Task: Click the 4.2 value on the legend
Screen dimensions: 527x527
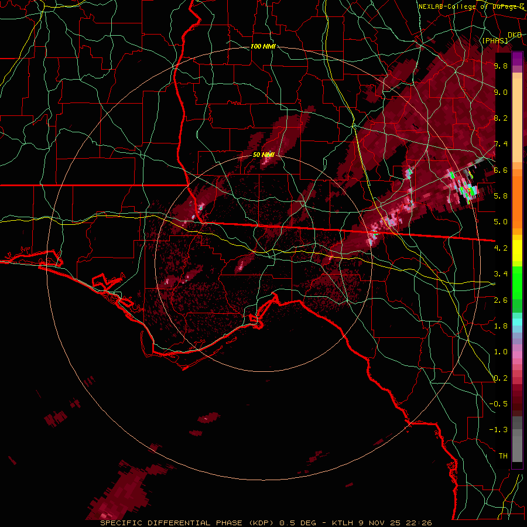Action: [501, 248]
